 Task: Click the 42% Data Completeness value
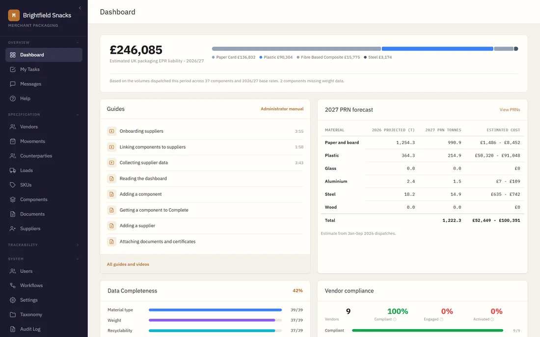pos(297,290)
